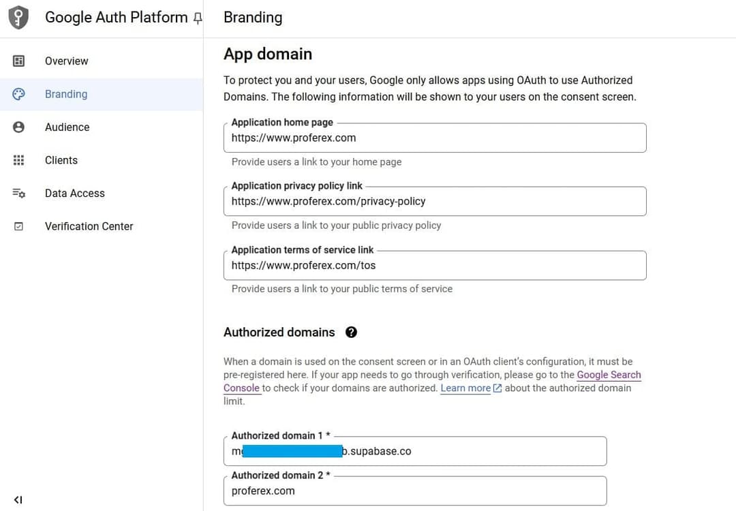Viewport: 736px width, 511px height.
Task: Click the Application home page field
Action: coord(434,138)
